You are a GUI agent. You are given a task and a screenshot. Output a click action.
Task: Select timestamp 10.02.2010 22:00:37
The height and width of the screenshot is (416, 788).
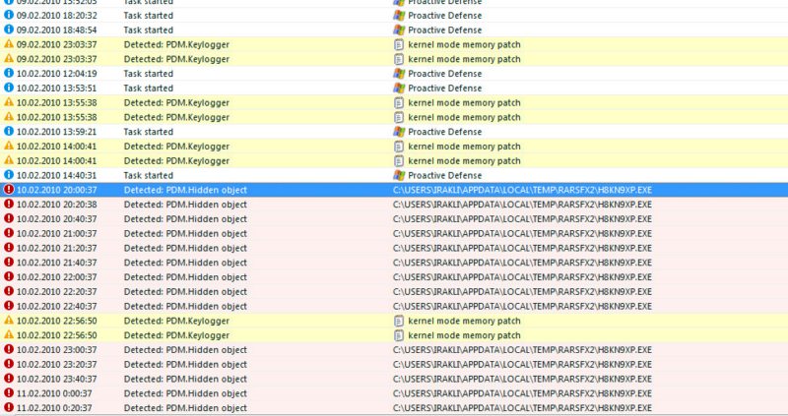57,277
